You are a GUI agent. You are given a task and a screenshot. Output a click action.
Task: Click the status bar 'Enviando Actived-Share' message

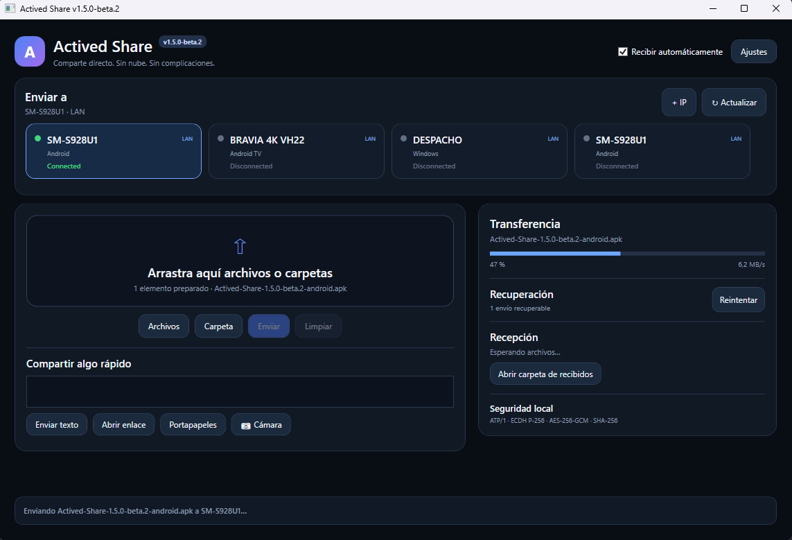[x=135, y=511]
